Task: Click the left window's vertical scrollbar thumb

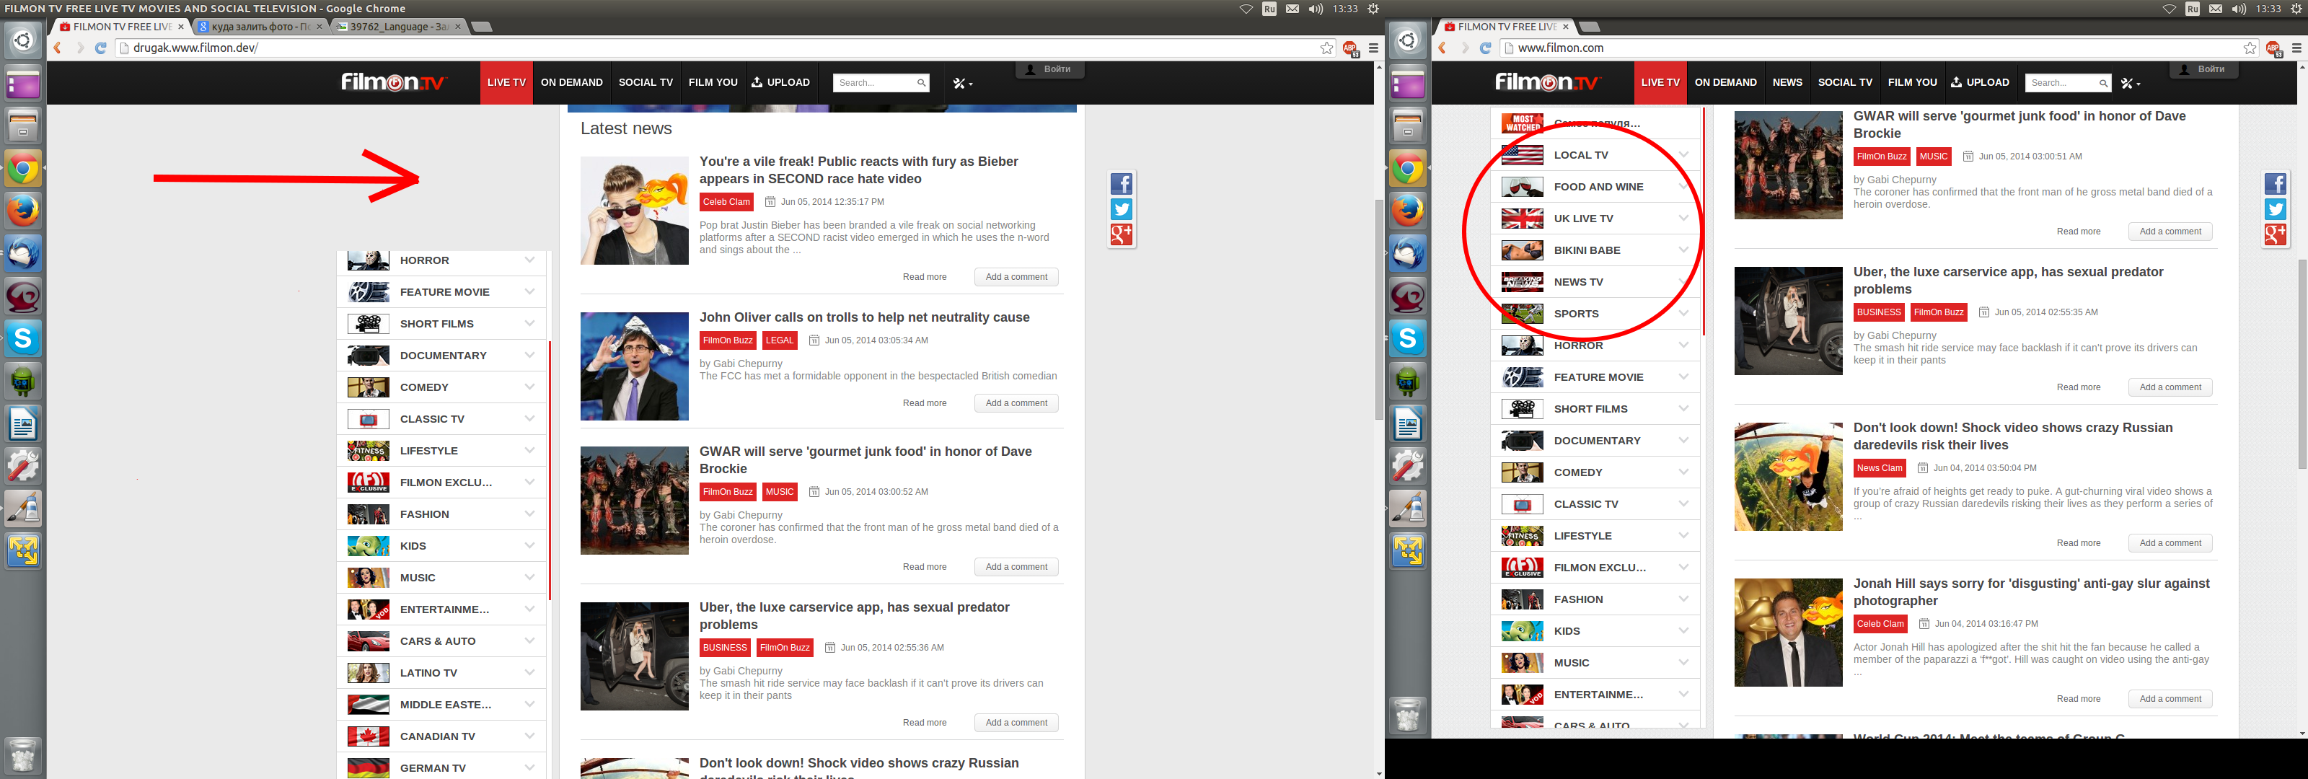Action: 1379,309
